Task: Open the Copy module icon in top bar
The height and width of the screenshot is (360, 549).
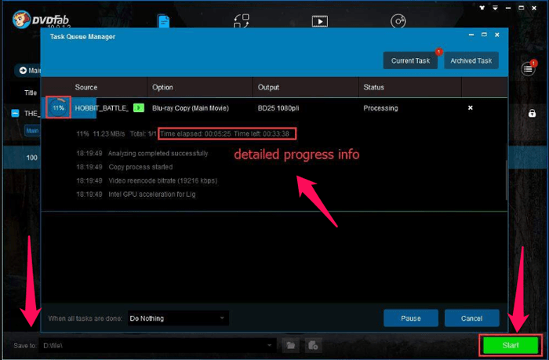Action: [164, 21]
